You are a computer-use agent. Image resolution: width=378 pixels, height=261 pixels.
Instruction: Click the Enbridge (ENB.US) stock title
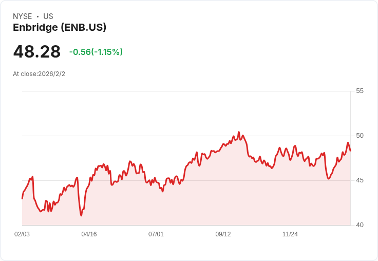(60, 28)
